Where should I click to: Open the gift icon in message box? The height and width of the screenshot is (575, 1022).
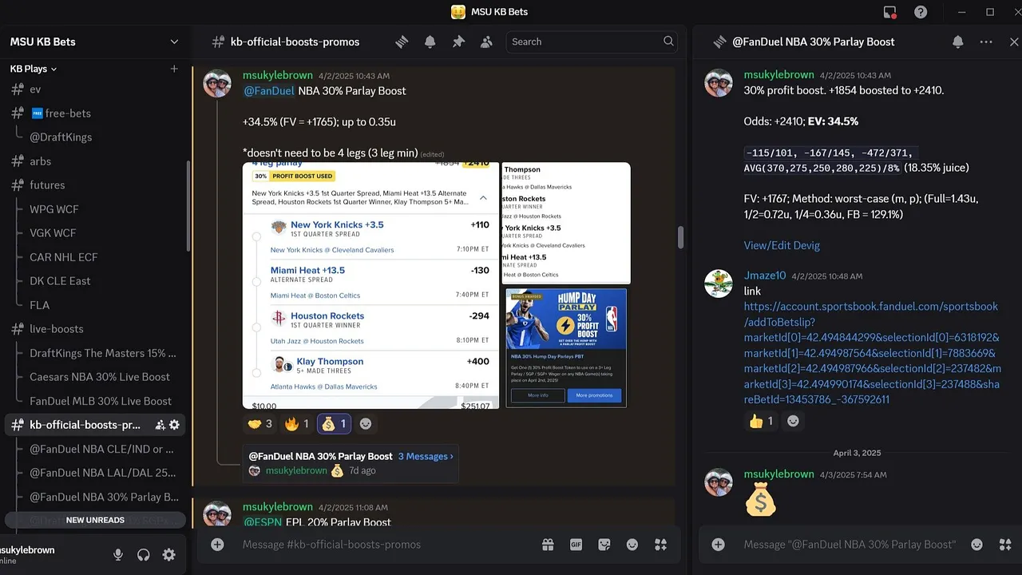click(548, 545)
